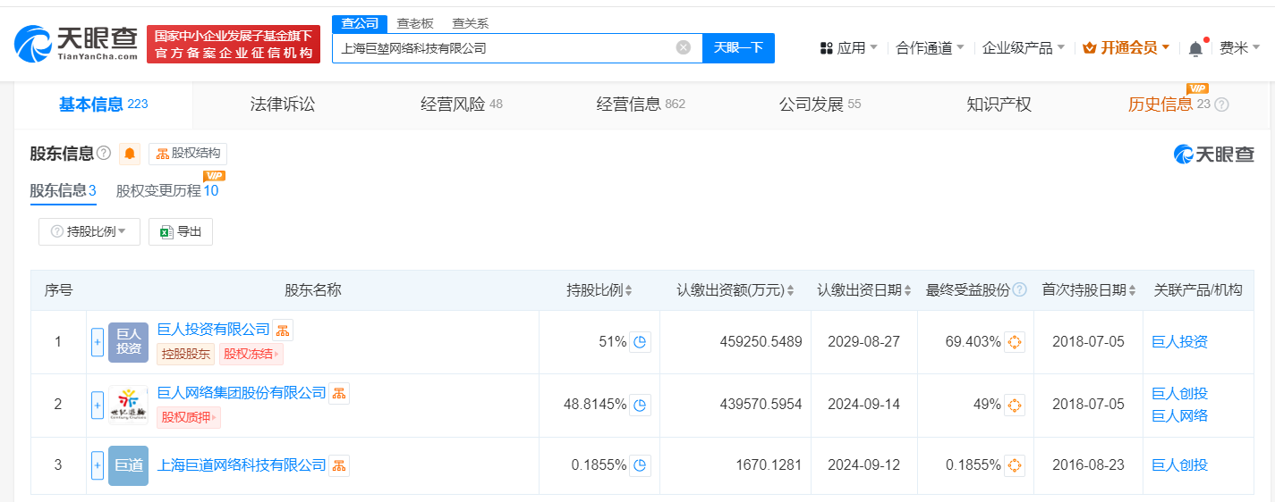Click pie chart icon next to 48.8145%
The width and height of the screenshot is (1275, 502).
(x=640, y=405)
